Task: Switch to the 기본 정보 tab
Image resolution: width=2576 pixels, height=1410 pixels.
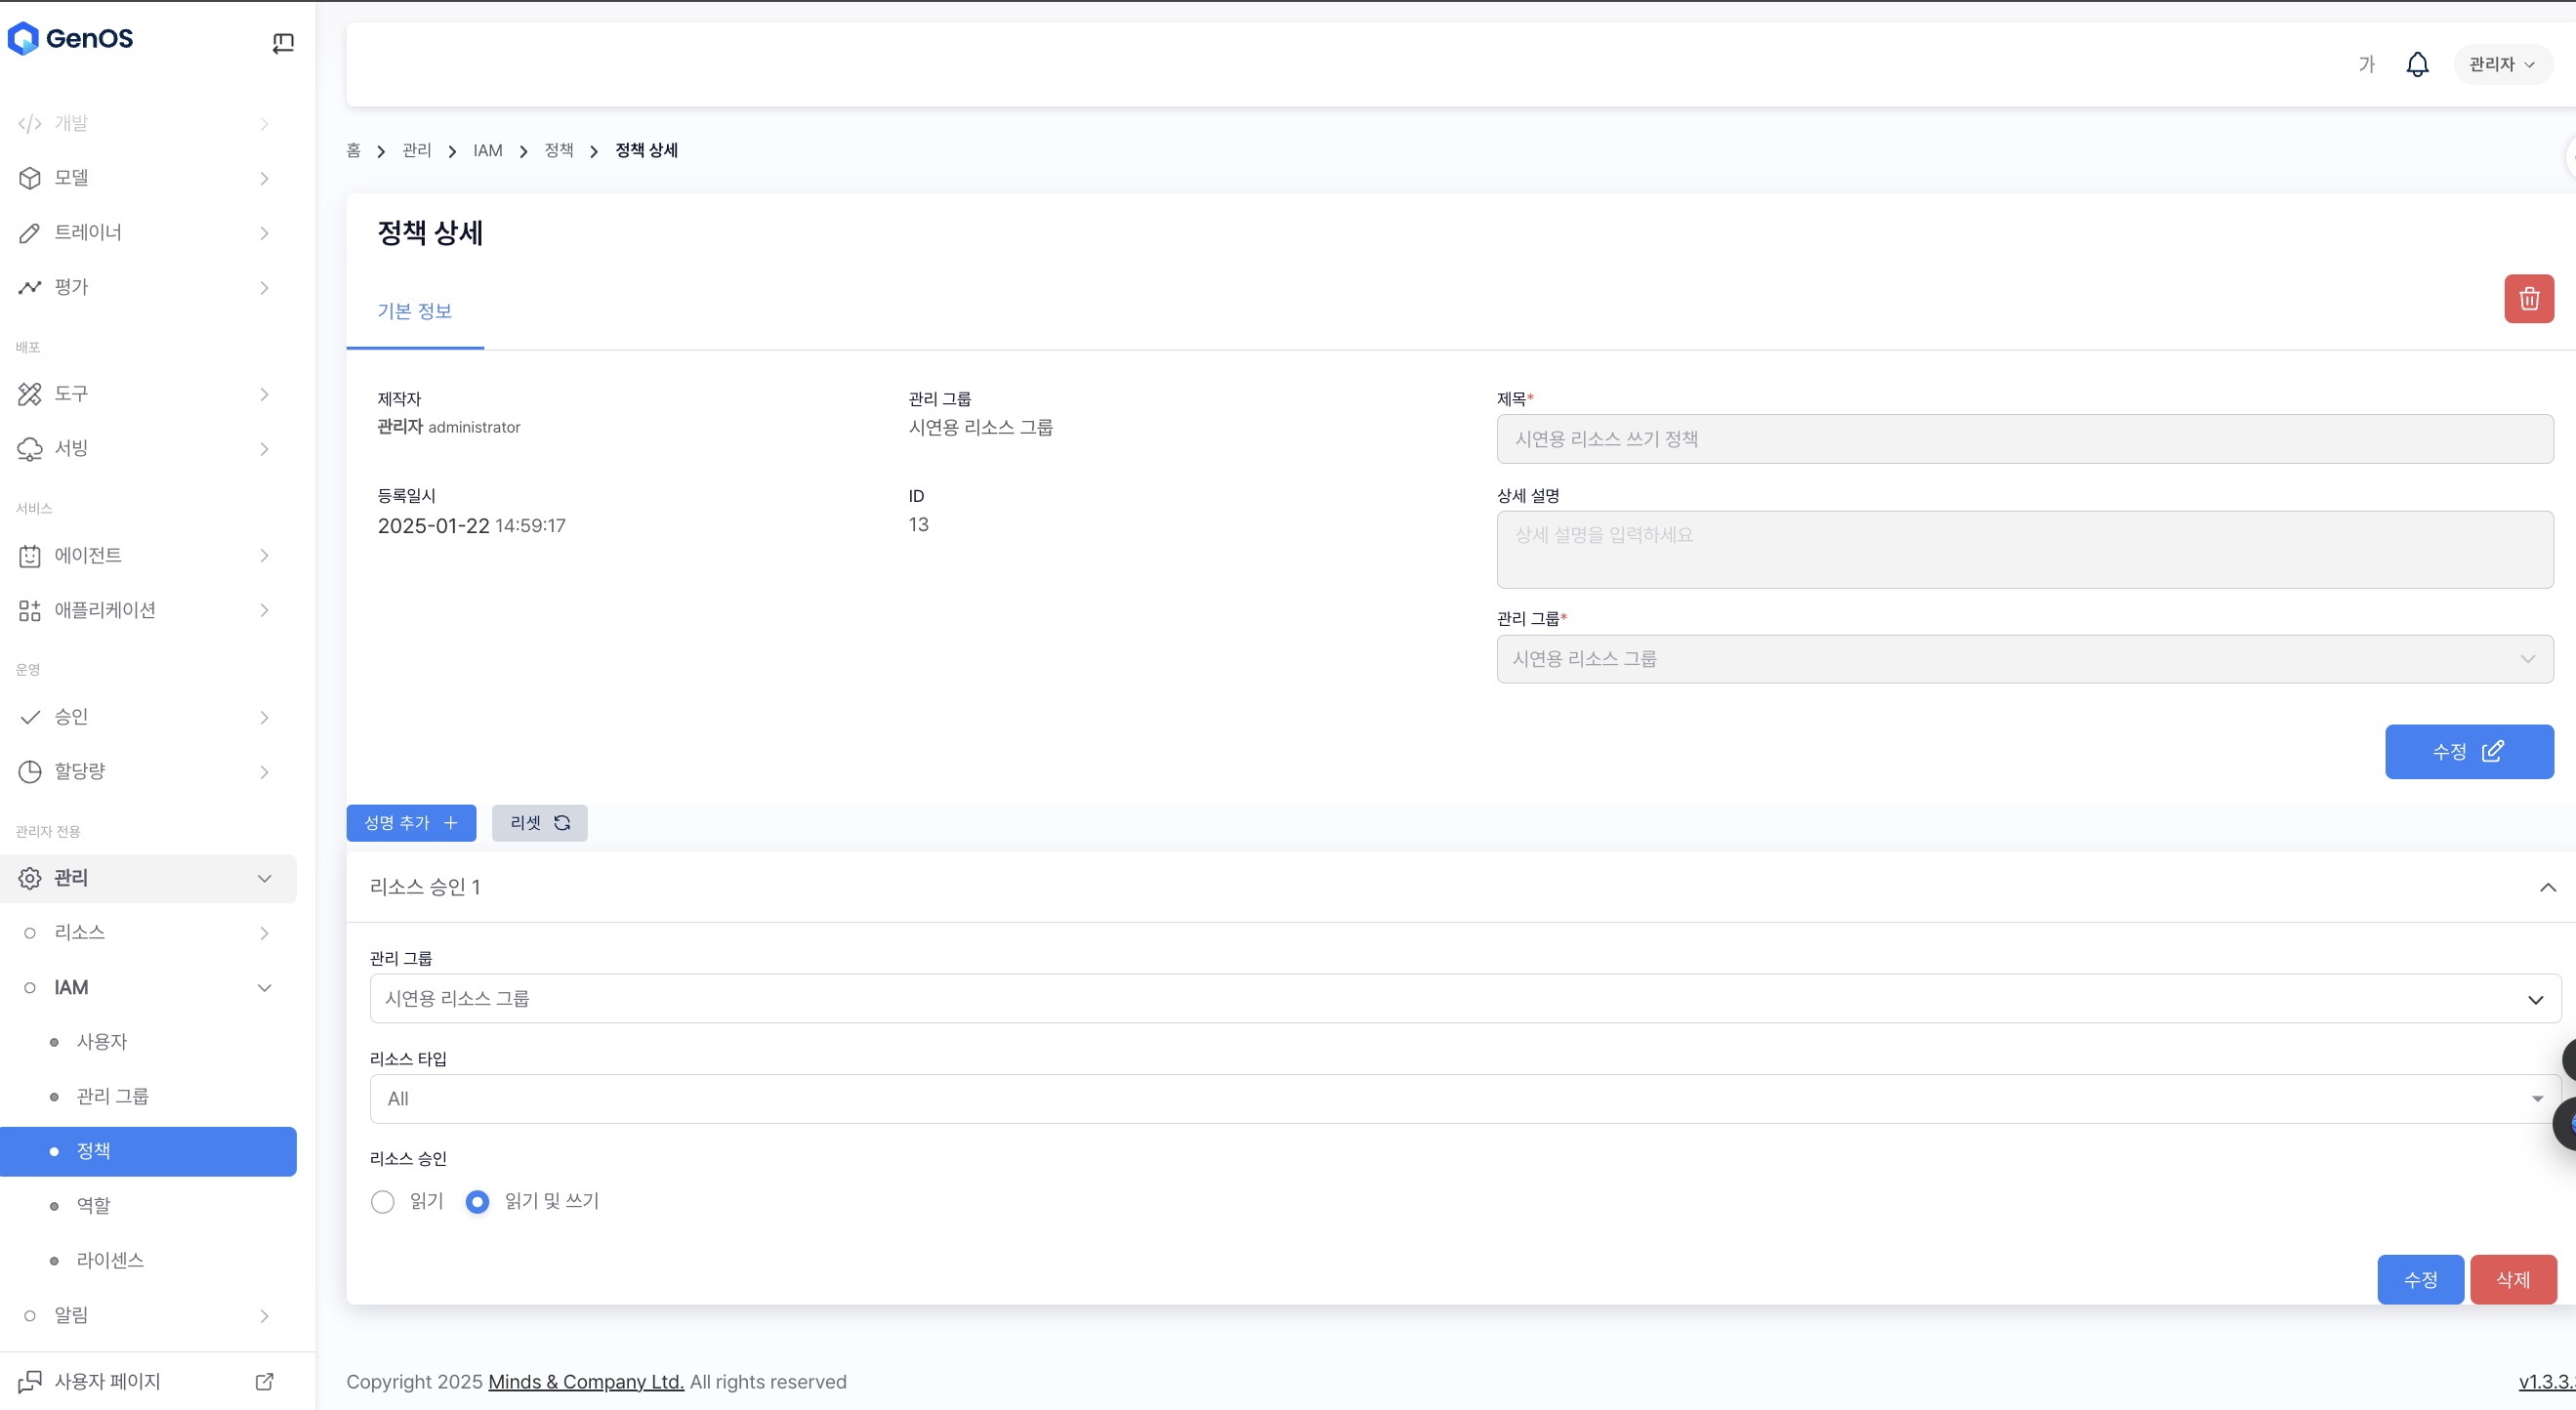Action: [x=414, y=311]
